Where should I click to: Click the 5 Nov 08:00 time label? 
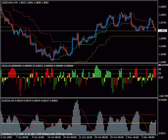click(x=148, y=137)
